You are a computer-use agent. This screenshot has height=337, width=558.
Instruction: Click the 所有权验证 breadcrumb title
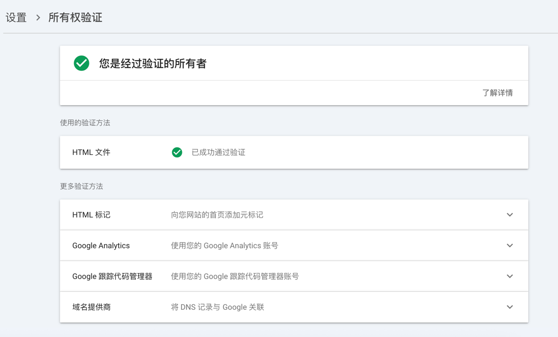click(x=75, y=17)
